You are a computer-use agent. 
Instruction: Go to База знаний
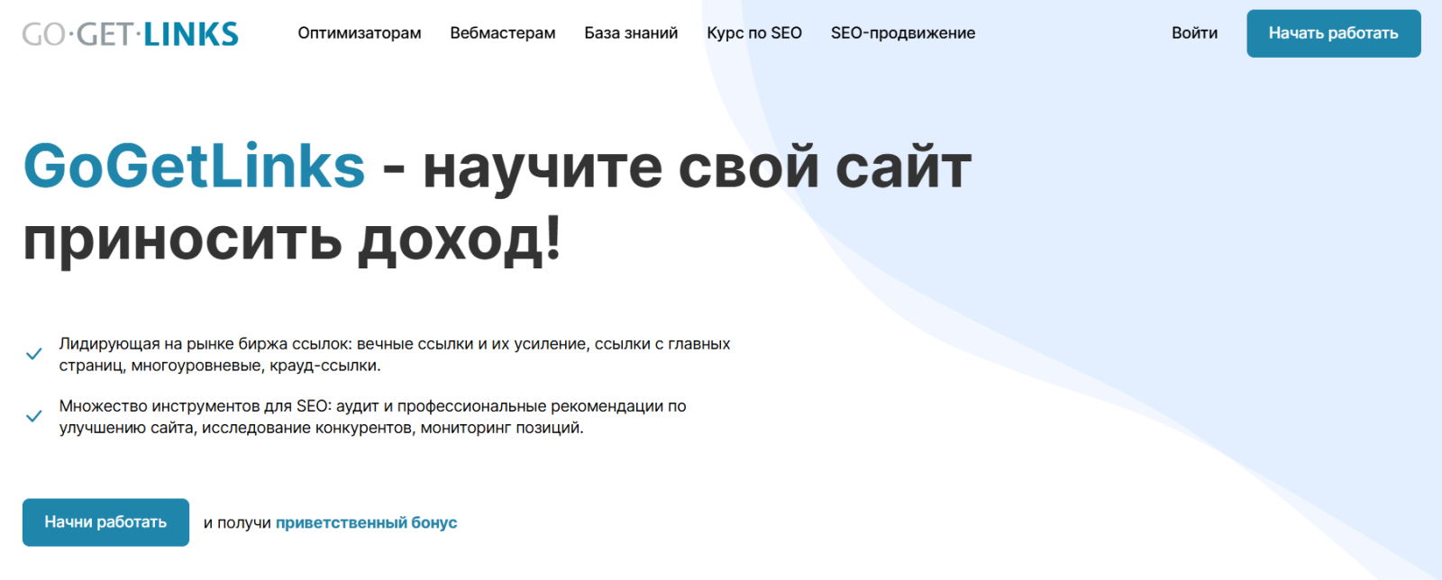631,33
